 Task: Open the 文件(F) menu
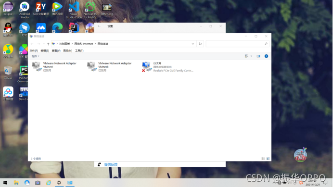click(34, 51)
